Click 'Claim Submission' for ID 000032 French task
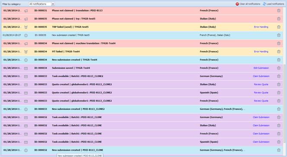The image size is (287, 157). pyautogui.click(x=261, y=134)
